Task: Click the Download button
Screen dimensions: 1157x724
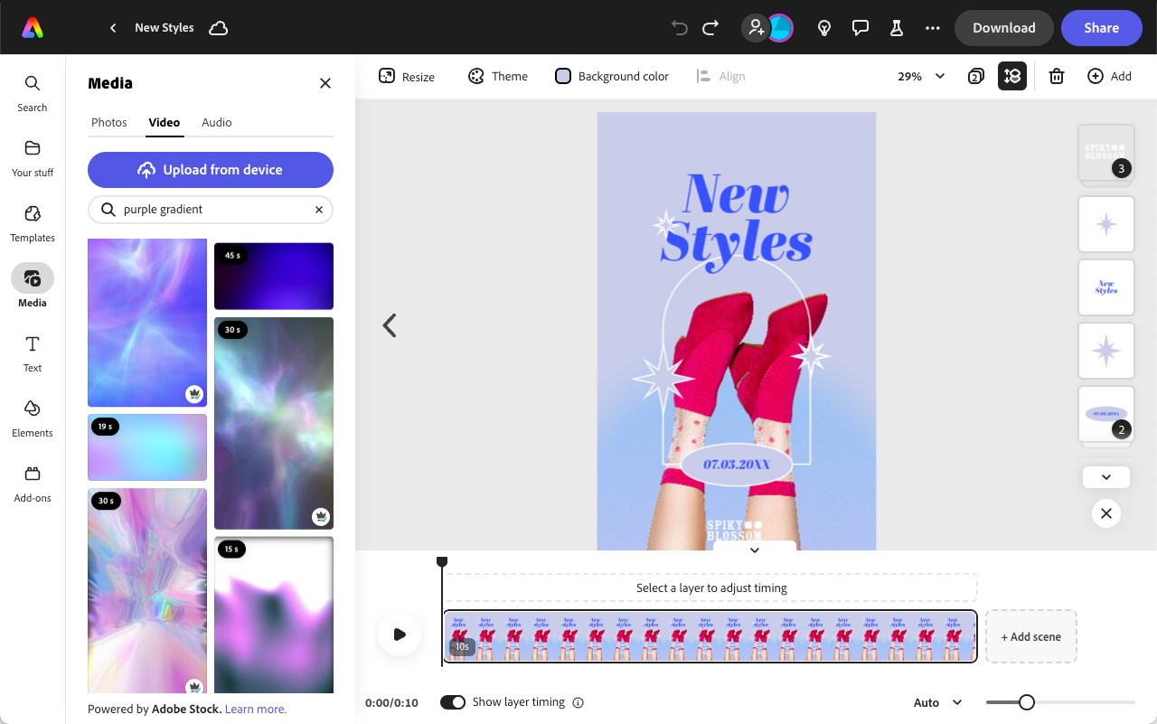Action: (x=1003, y=27)
